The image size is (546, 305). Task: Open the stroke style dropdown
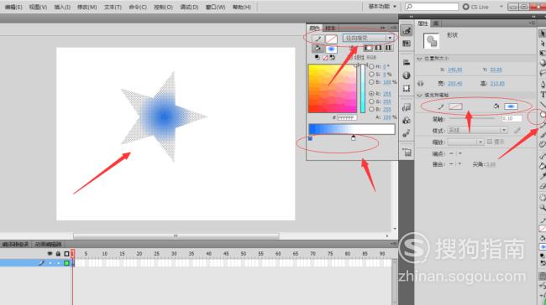[x=477, y=130]
